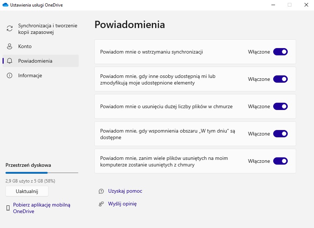Click the feedback icon beside Wyślij opinię
This screenshot has width=314, height=228.
(101, 204)
